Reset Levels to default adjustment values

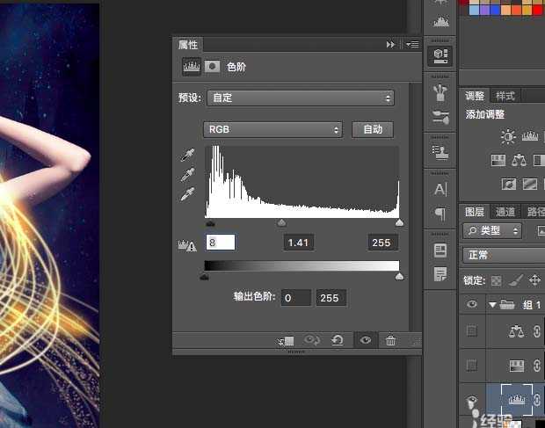337,340
